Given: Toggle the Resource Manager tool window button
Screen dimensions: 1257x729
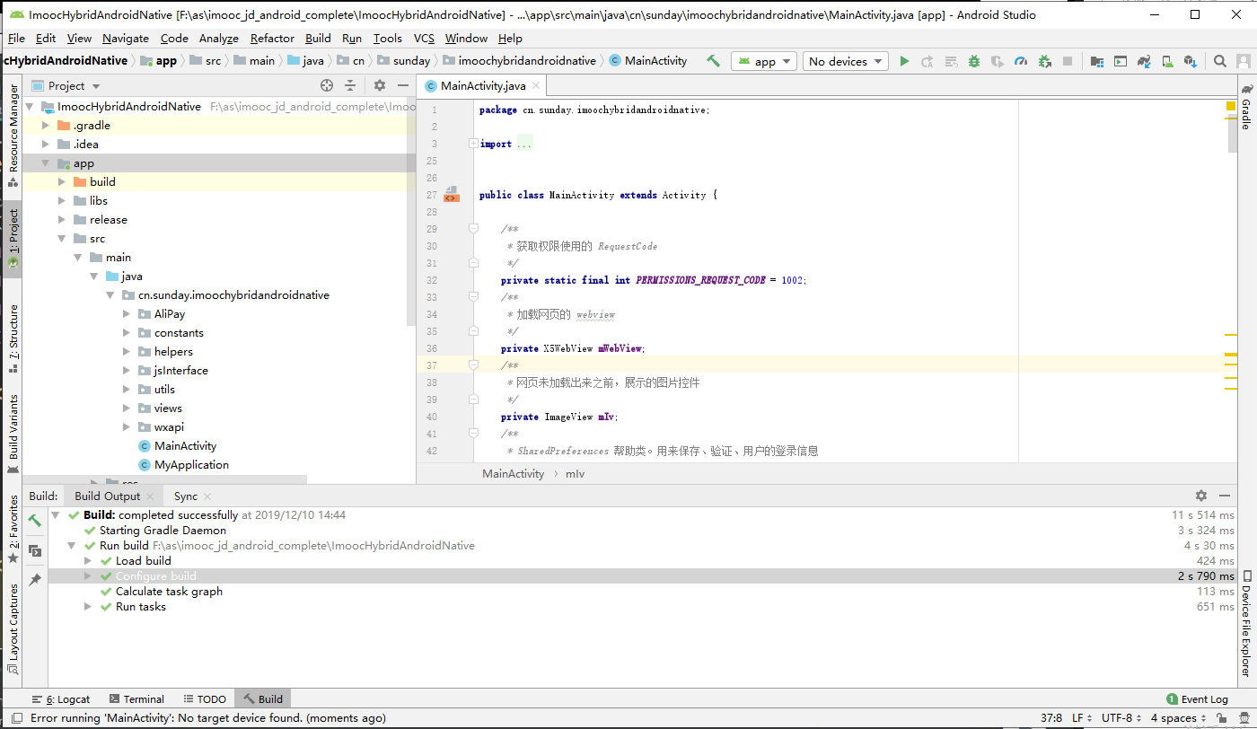Looking at the screenshot, I should pyautogui.click(x=13, y=136).
